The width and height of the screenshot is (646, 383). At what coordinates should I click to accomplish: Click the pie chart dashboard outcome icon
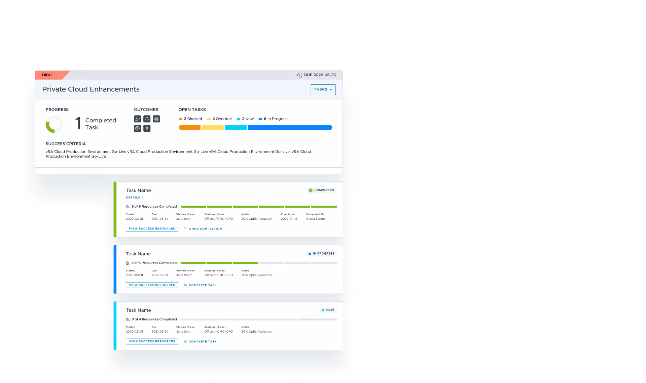[147, 128]
